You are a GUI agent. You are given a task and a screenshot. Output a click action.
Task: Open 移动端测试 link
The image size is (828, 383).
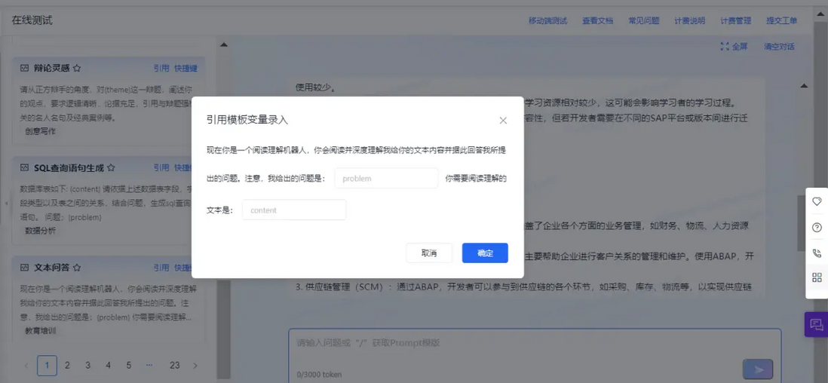point(547,21)
